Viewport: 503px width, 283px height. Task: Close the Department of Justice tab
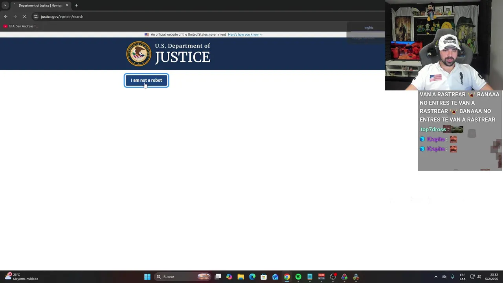tap(67, 6)
